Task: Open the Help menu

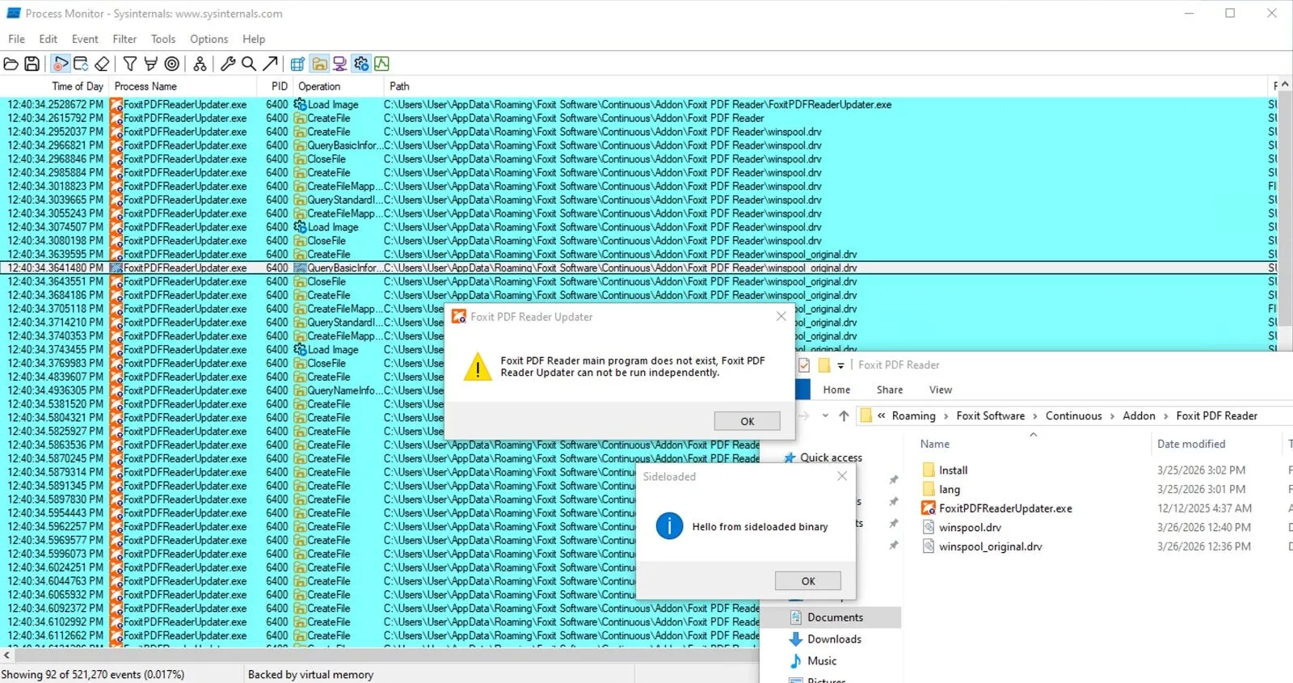Action: (x=254, y=39)
